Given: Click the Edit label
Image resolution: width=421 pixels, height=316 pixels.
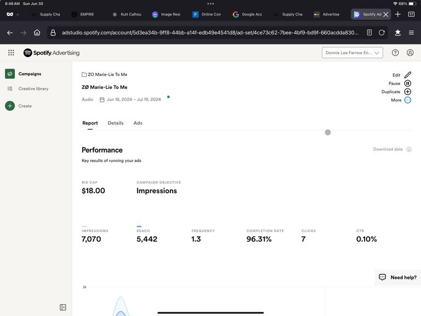Looking at the screenshot, I should pyautogui.click(x=396, y=75).
